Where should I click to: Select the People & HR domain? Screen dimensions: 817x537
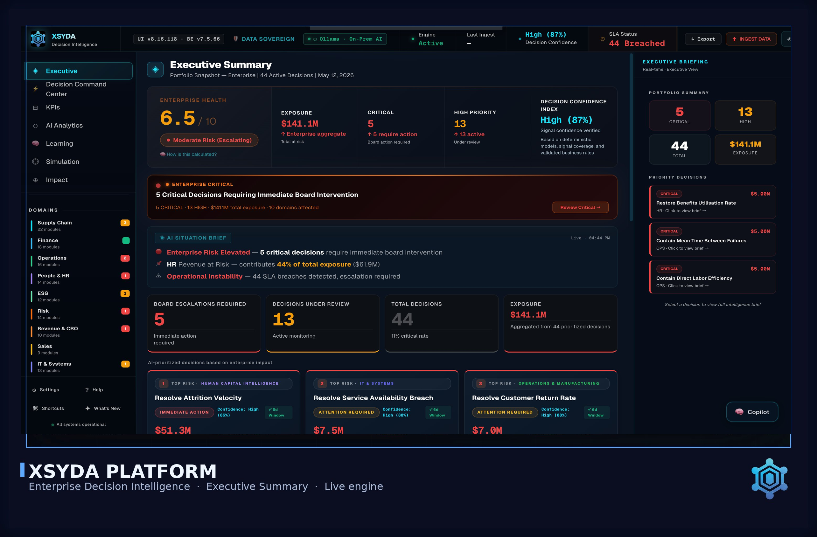tap(80, 279)
